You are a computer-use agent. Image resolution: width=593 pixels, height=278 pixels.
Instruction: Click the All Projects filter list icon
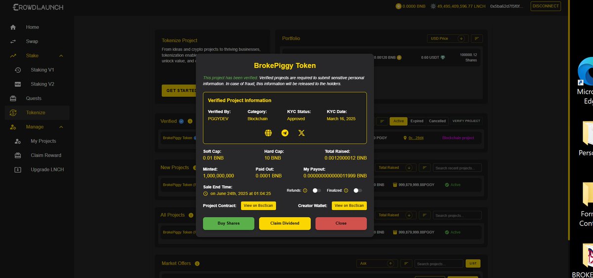[x=425, y=215]
